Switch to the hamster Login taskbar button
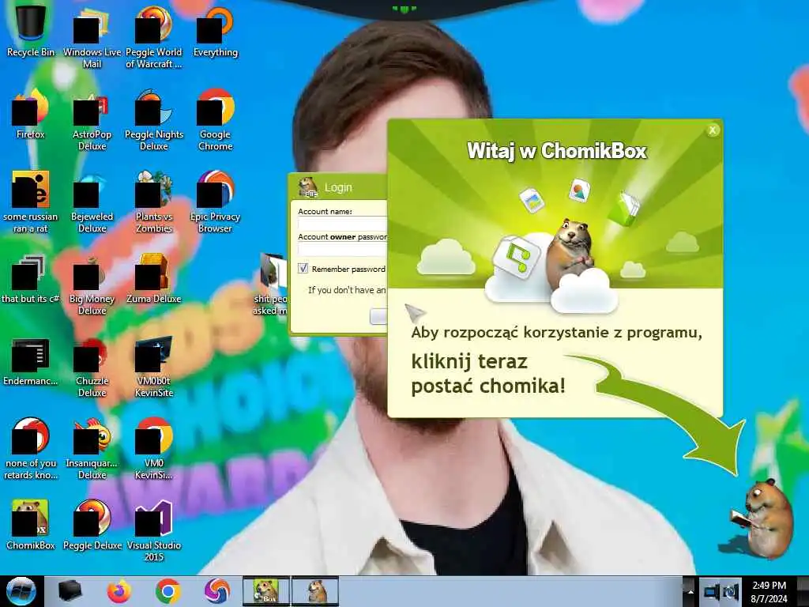The height and width of the screenshot is (607, 809). click(315, 591)
